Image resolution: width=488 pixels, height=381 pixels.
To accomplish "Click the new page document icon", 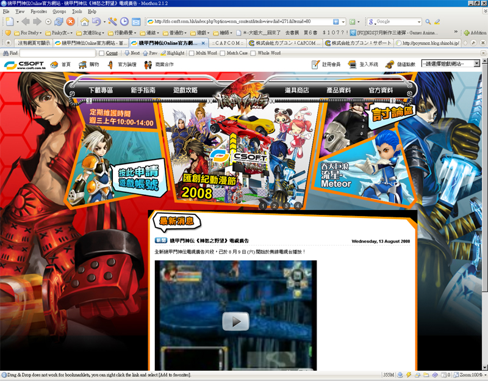I will (x=10, y=22).
